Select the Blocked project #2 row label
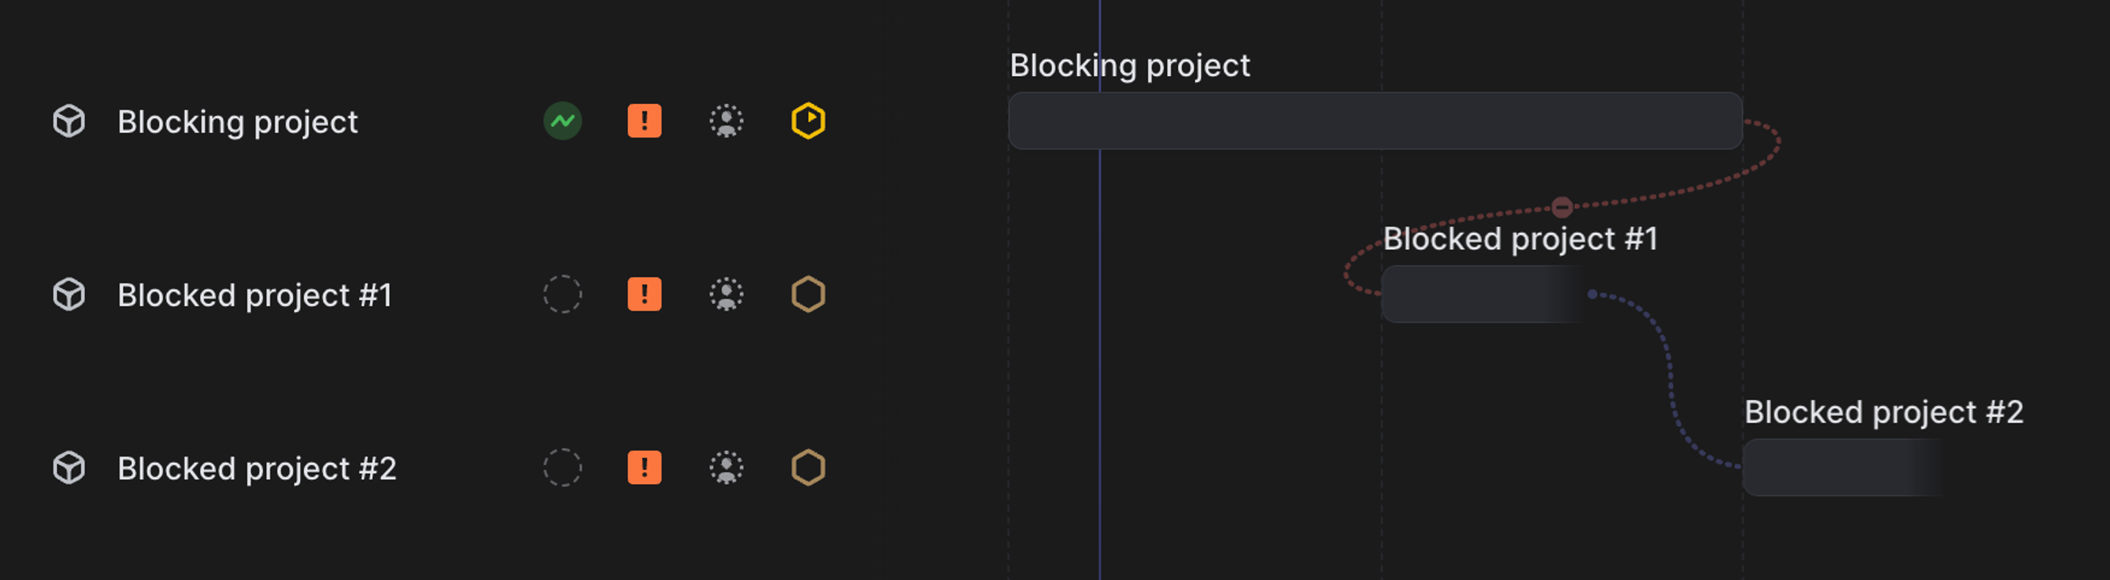Viewport: 2110px width, 580px height. pyautogui.click(x=258, y=467)
